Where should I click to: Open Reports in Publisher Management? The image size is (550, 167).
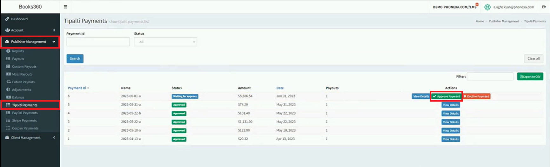pyautogui.click(x=18, y=51)
